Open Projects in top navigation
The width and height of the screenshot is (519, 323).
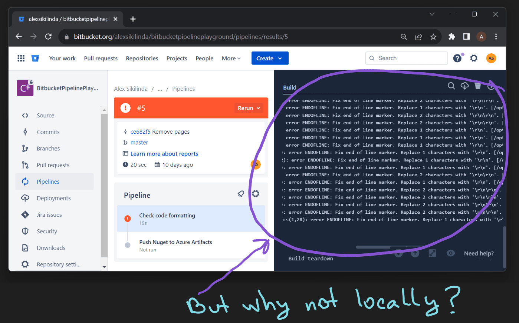click(177, 58)
